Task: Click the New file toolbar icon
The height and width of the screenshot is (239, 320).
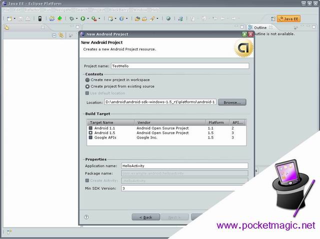Action: pyautogui.click(x=9, y=18)
